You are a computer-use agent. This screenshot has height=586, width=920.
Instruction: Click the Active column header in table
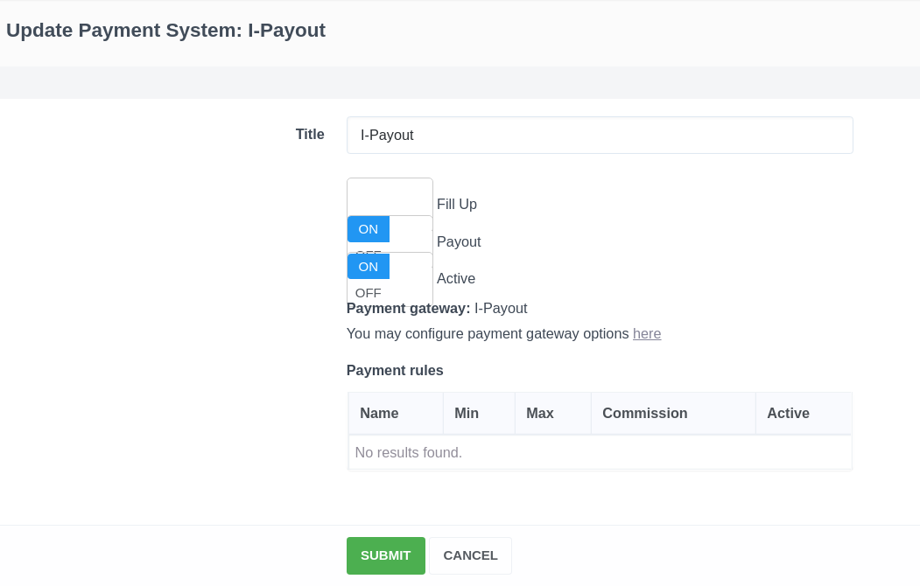(788, 413)
